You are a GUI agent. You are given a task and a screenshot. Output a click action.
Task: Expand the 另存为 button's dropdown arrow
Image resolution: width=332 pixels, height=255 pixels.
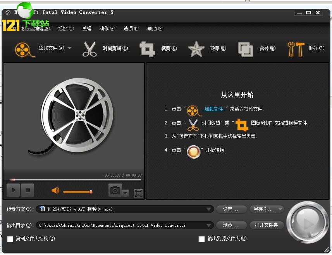tap(280, 209)
